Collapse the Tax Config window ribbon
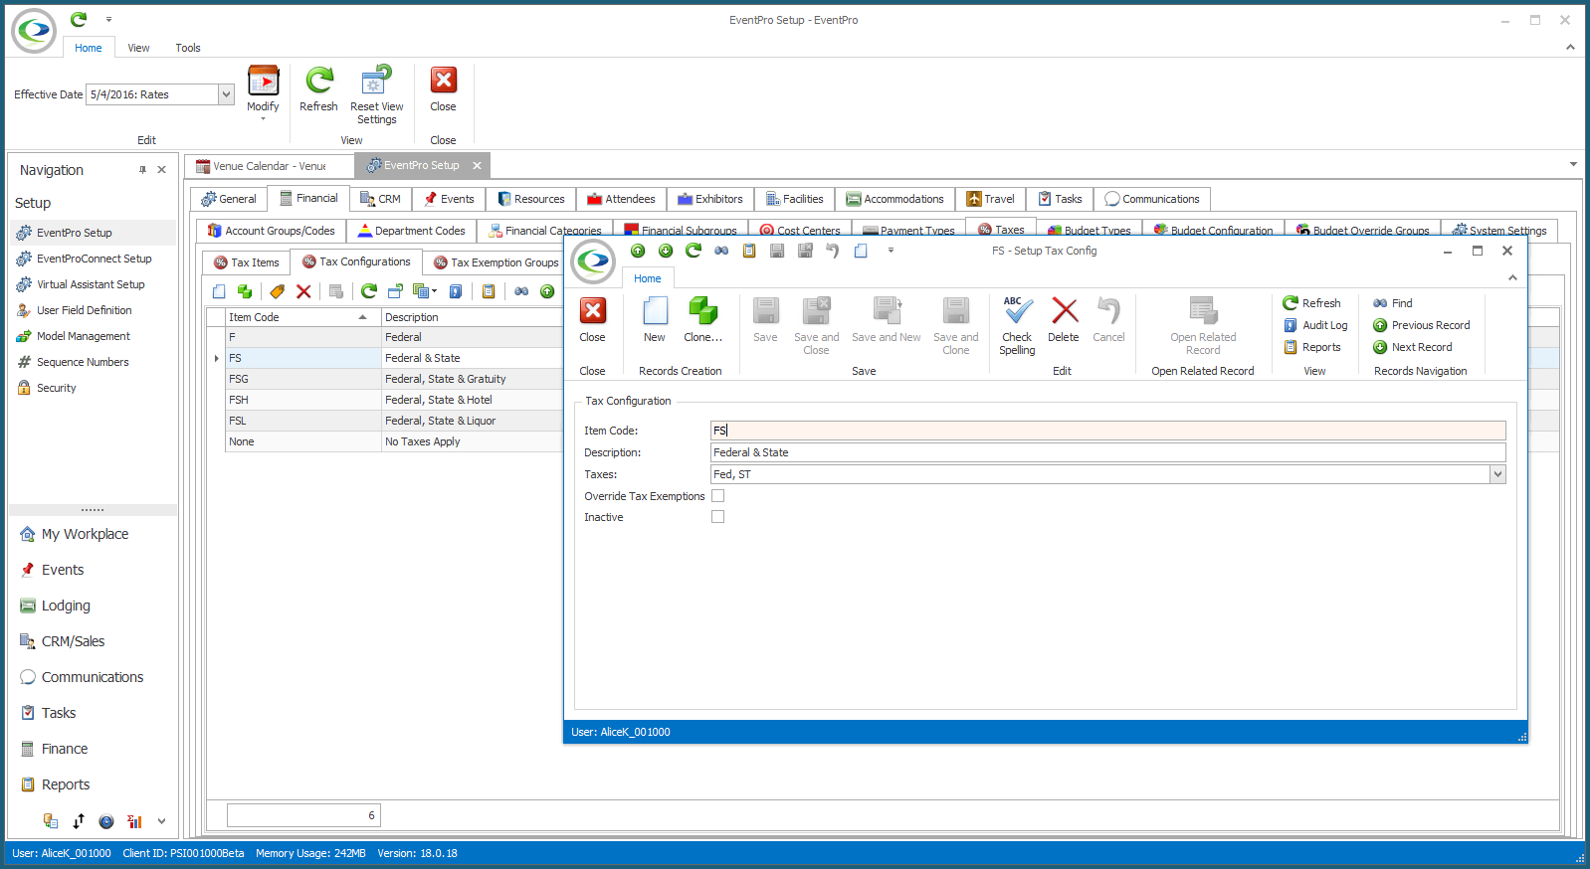 pos(1512,278)
